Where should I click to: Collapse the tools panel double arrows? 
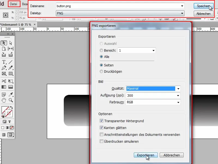point(8,34)
